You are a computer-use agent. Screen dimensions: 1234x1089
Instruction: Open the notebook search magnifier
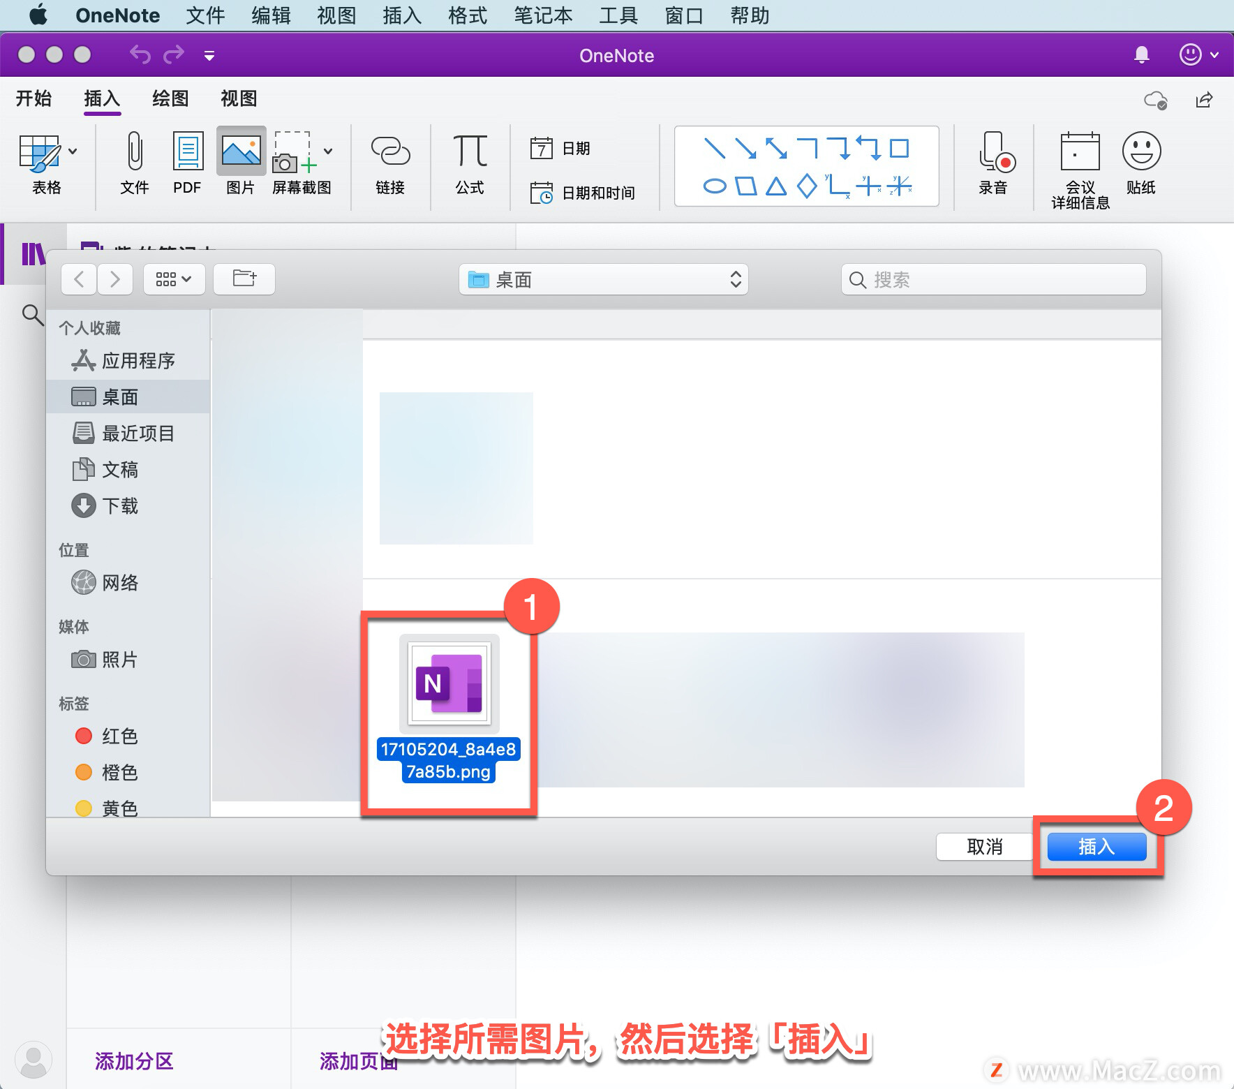32,314
